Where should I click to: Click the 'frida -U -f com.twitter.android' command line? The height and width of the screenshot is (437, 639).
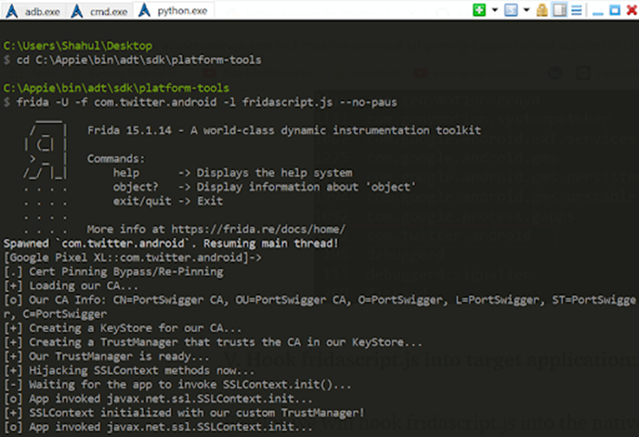200,102
